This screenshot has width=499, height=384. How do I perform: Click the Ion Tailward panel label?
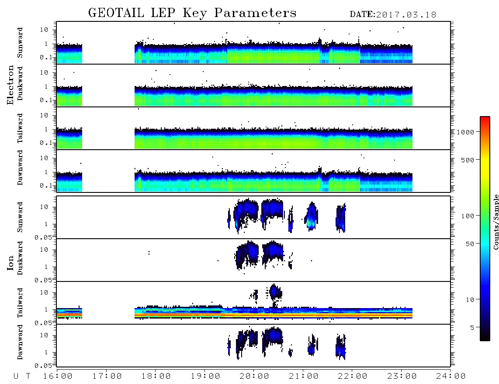pyautogui.click(x=20, y=303)
